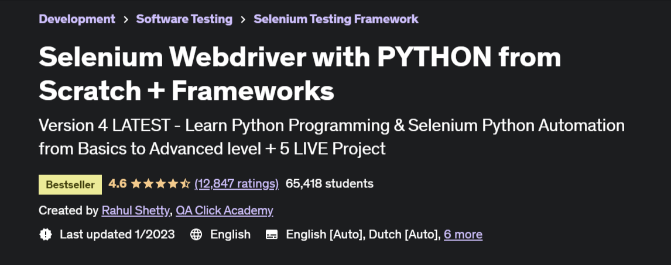Open the Development breadcrumb link
This screenshot has width=671, height=265.
(x=77, y=19)
